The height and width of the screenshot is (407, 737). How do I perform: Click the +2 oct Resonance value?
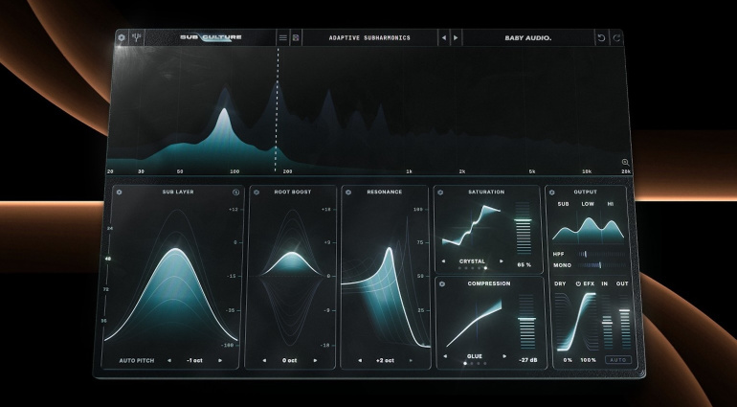click(x=385, y=360)
